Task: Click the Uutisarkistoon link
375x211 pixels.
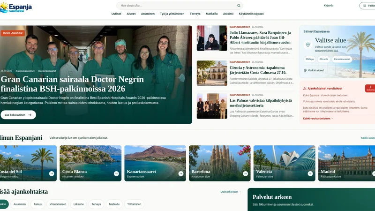Action: pos(231,192)
